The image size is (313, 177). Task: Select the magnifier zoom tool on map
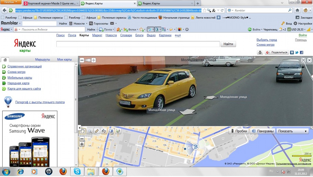(x=89, y=131)
